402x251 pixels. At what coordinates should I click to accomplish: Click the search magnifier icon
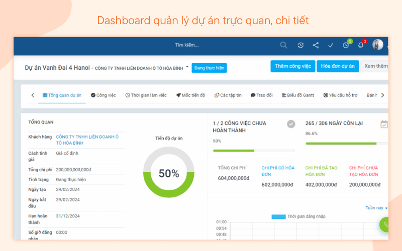283,45
